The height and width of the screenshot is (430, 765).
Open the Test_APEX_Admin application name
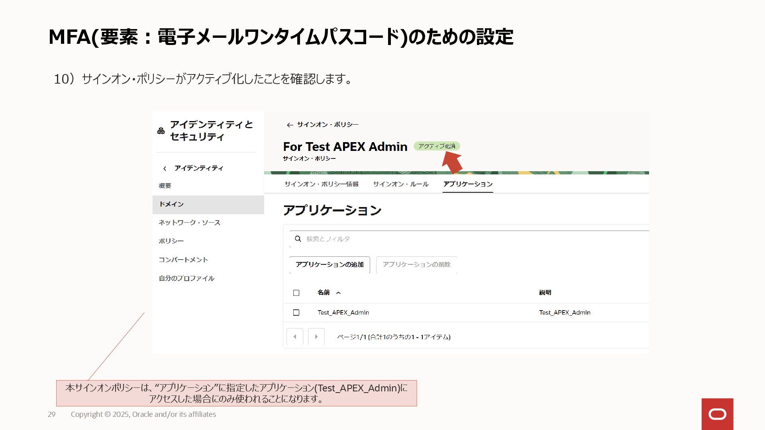point(343,313)
